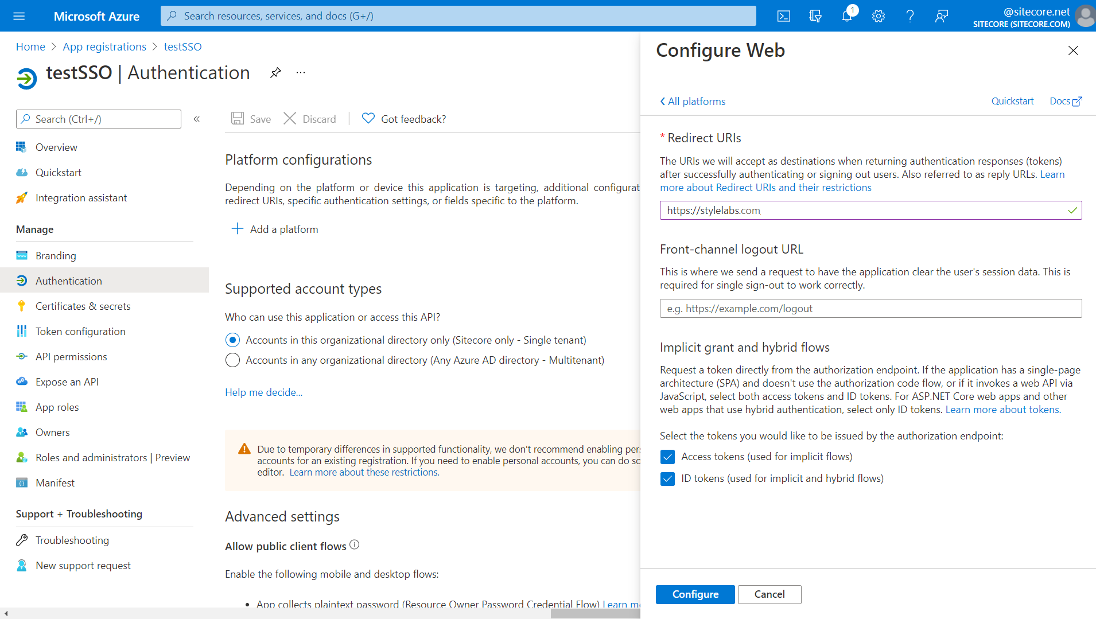Open API permissions in the Manage menu

point(71,356)
